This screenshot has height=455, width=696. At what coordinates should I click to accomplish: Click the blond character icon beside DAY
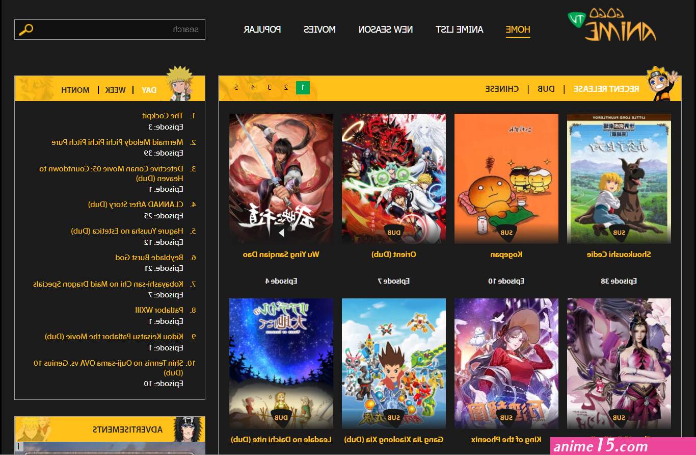point(179,84)
